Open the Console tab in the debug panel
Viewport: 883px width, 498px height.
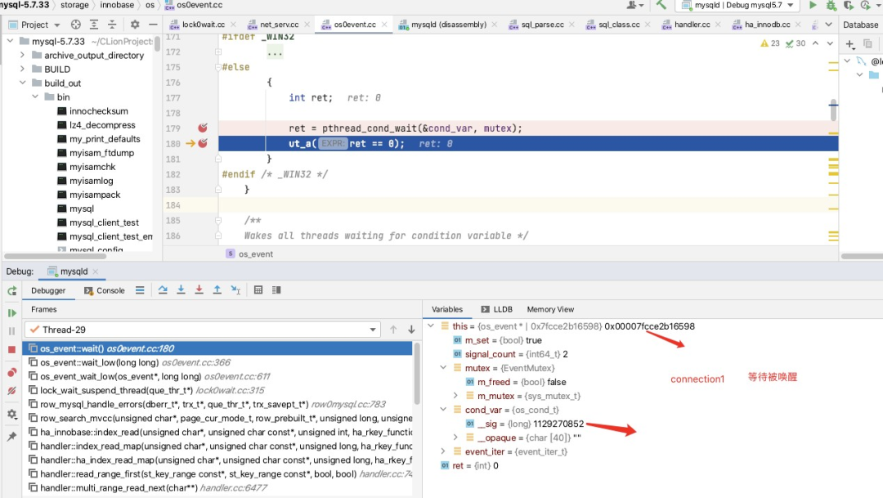(x=104, y=290)
